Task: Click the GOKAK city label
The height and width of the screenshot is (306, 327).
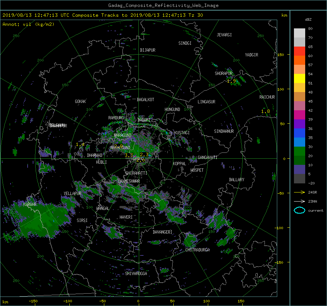Action: (x=80, y=102)
